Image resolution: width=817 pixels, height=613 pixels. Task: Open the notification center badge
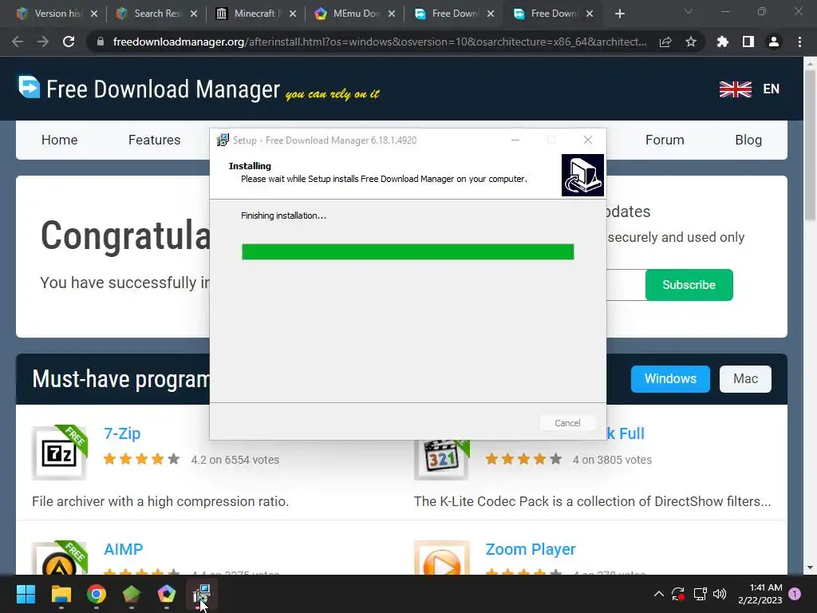795,594
